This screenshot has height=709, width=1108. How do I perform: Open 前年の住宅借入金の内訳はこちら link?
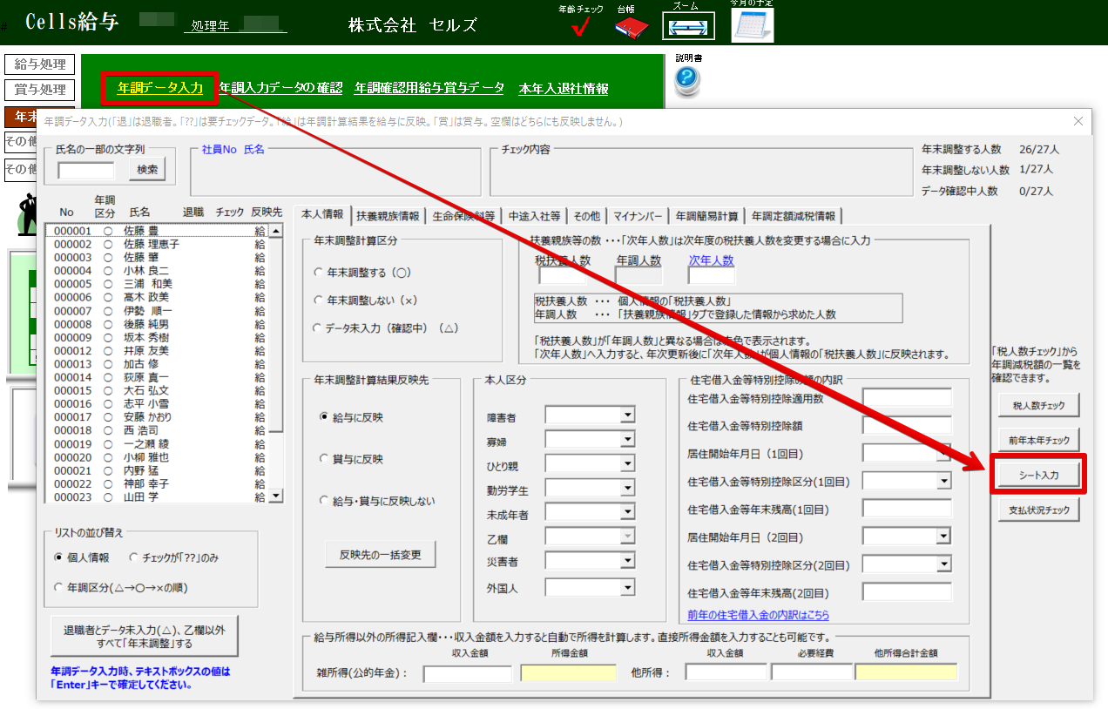[758, 614]
